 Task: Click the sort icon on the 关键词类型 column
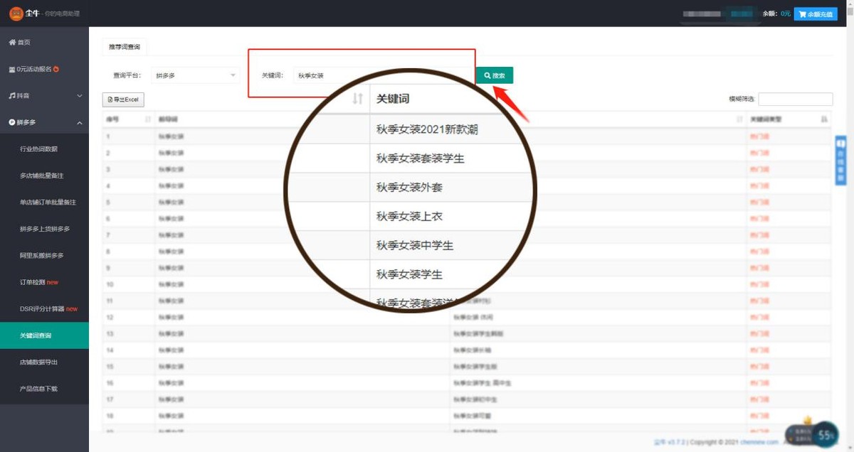tap(823, 119)
